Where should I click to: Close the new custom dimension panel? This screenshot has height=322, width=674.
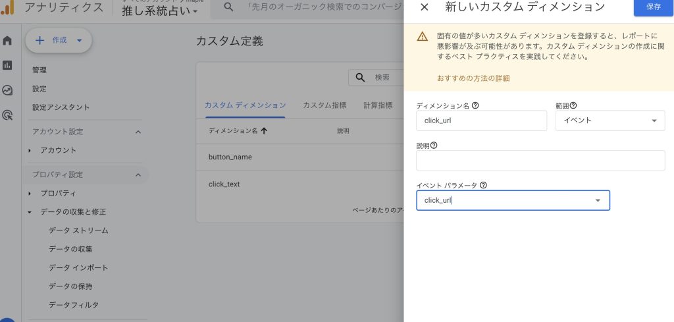(424, 7)
